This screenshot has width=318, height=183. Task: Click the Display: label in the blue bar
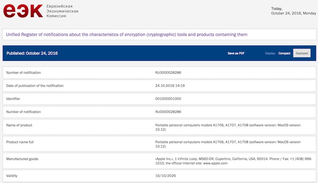(x=270, y=53)
